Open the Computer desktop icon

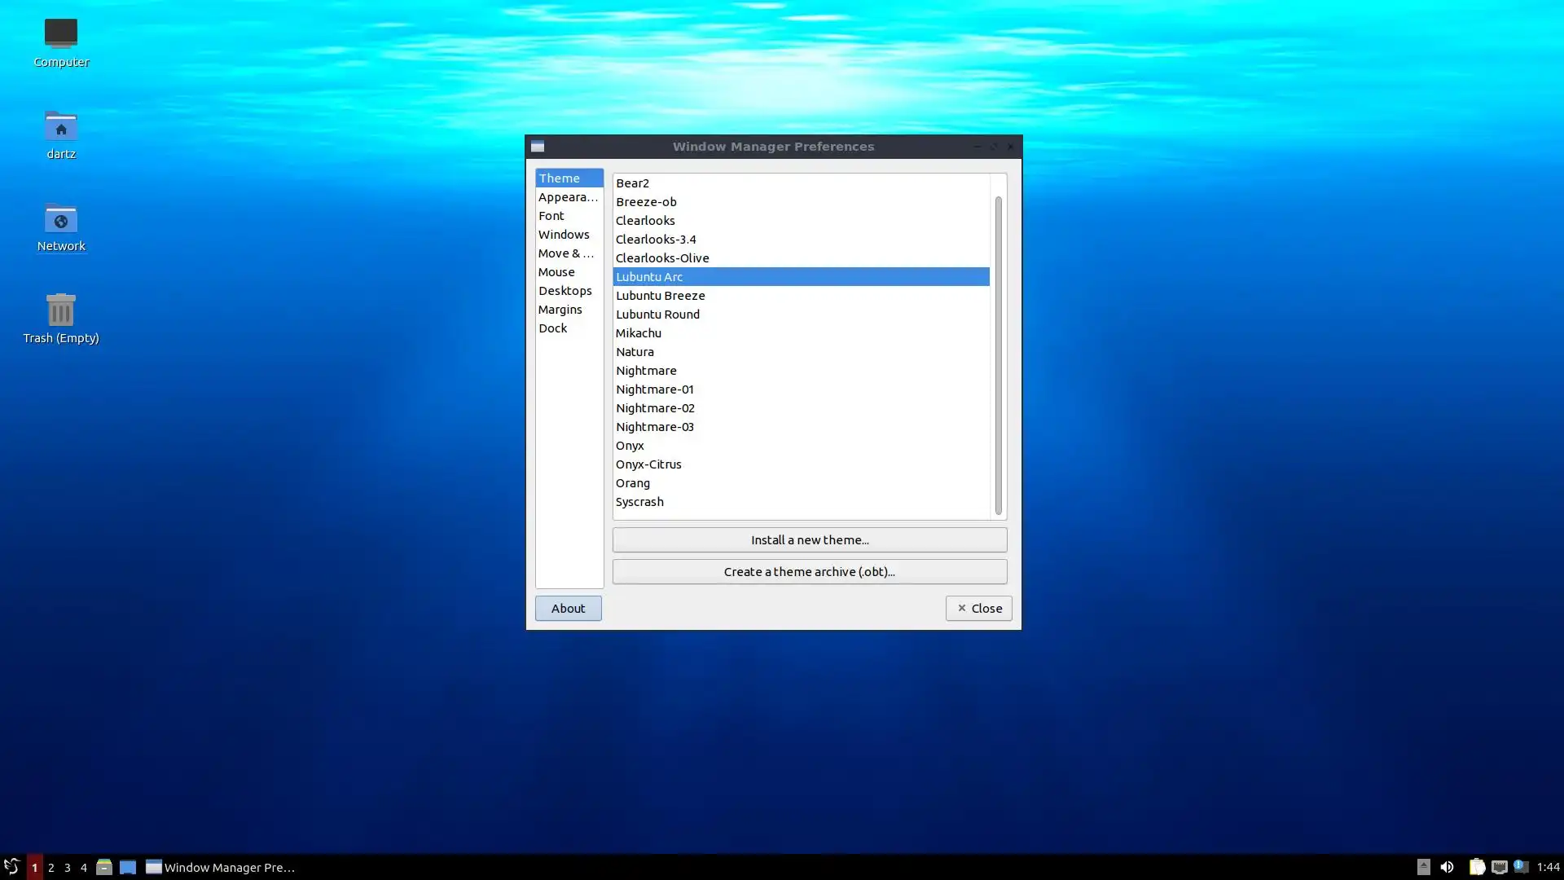(60, 34)
